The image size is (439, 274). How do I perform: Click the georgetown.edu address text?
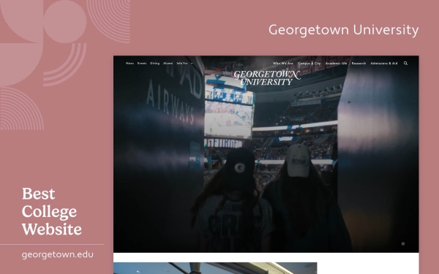[x=58, y=255]
